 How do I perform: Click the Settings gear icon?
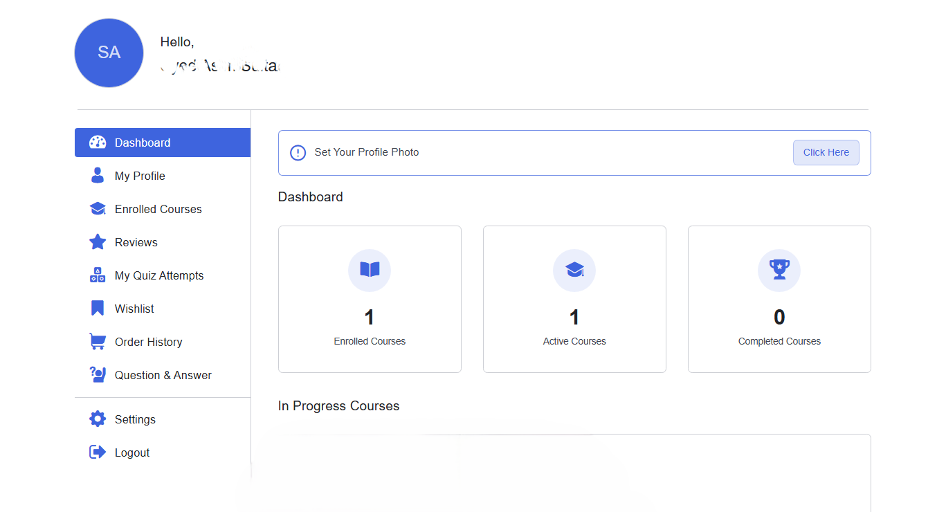click(x=96, y=419)
